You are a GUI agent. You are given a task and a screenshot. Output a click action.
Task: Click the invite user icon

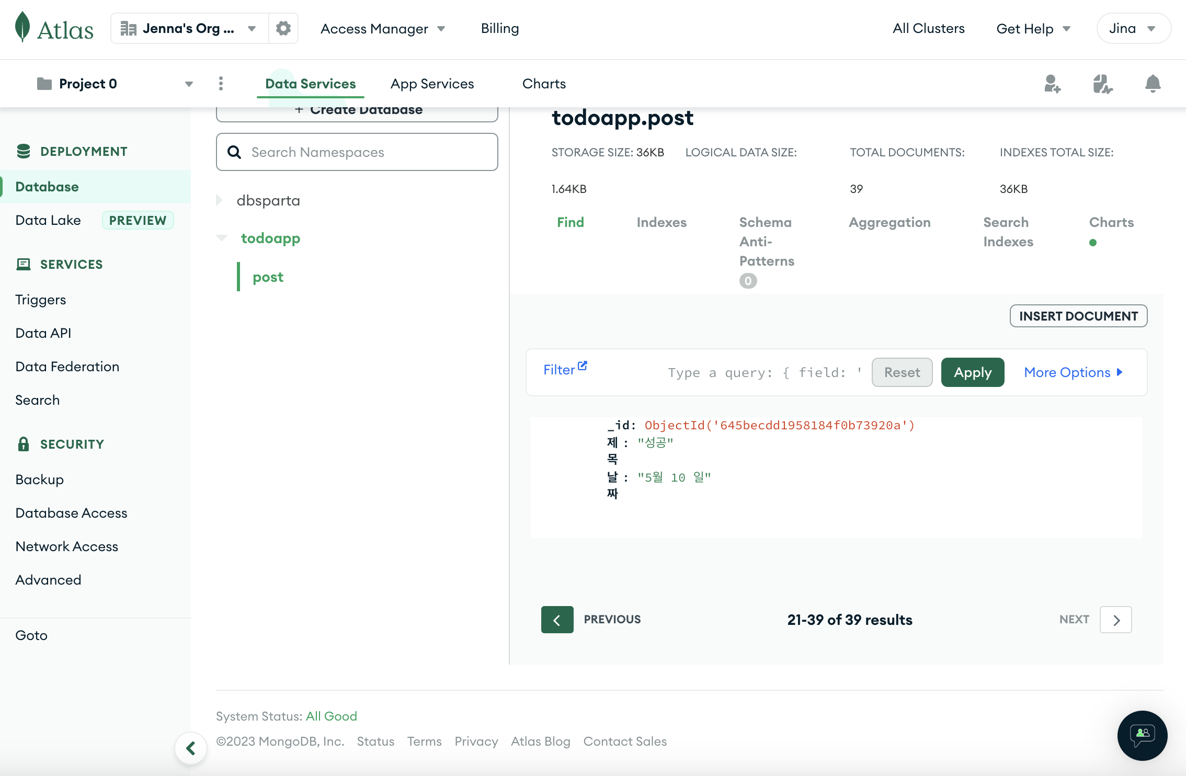[1052, 84]
